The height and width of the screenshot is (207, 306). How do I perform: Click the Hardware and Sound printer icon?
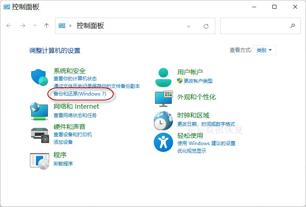pos(40,134)
